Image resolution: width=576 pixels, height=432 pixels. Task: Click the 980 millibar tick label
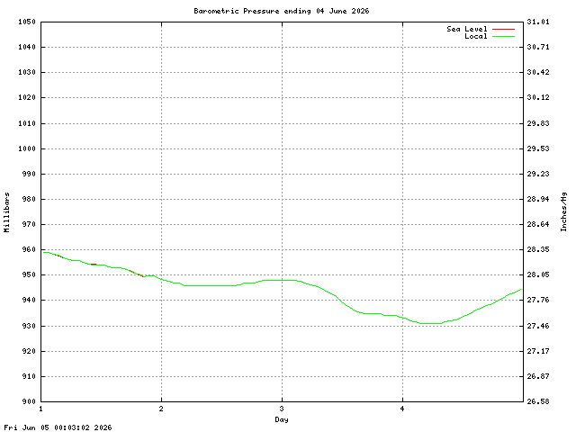tap(29, 199)
